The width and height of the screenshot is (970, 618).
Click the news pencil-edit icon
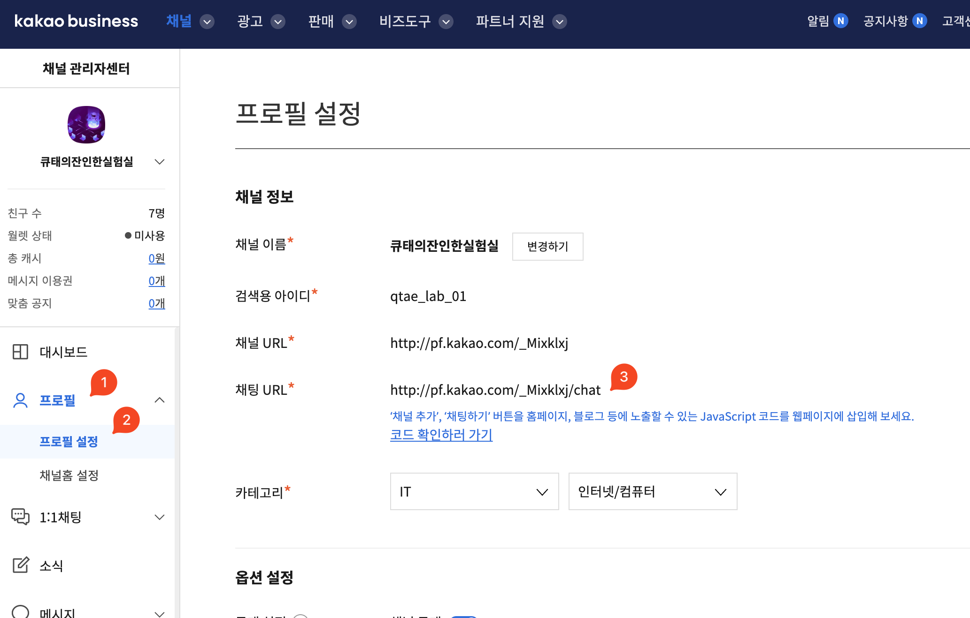(x=20, y=565)
